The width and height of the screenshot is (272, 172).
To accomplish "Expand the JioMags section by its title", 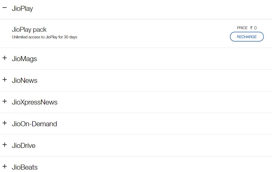I will pos(24,59).
